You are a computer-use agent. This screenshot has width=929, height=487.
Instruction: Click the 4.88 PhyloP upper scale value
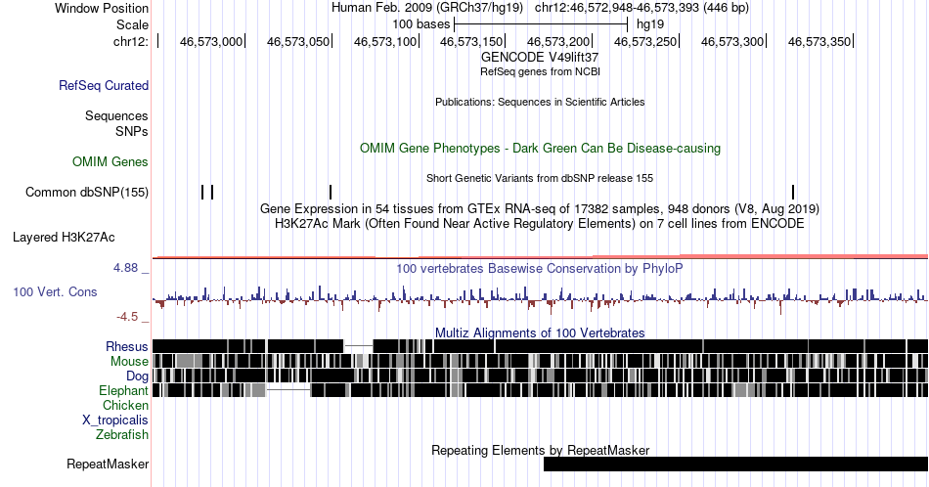(125, 268)
